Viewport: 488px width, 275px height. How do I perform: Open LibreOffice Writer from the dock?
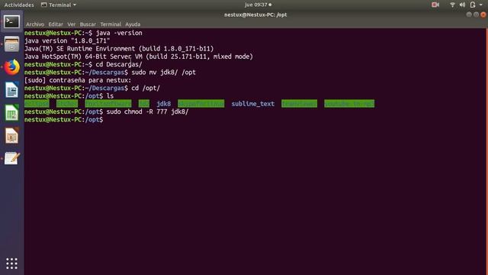pyautogui.click(x=12, y=90)
